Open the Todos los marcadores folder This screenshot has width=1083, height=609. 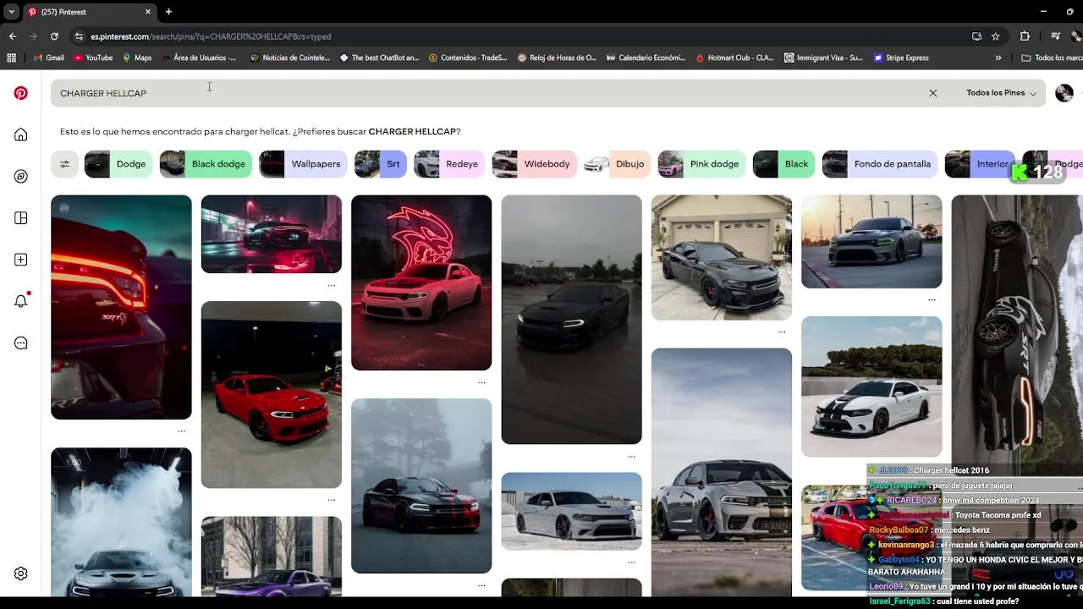tap(1052, 58)
